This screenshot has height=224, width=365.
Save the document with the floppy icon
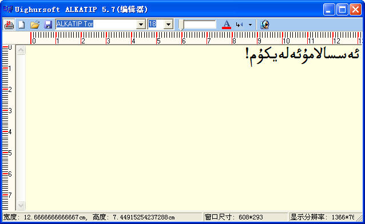pos(48,25)
